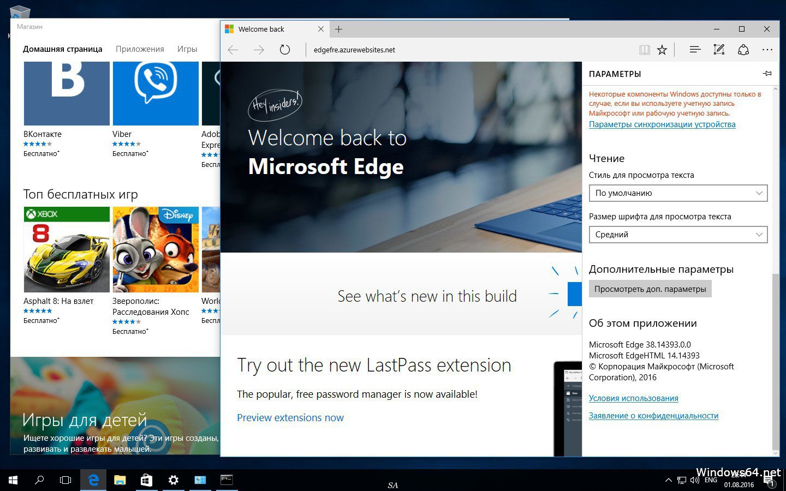Open Условия использования link
The height and width of the screenshot is (491, 786).
pyautogui.click(x=633, y=398)
